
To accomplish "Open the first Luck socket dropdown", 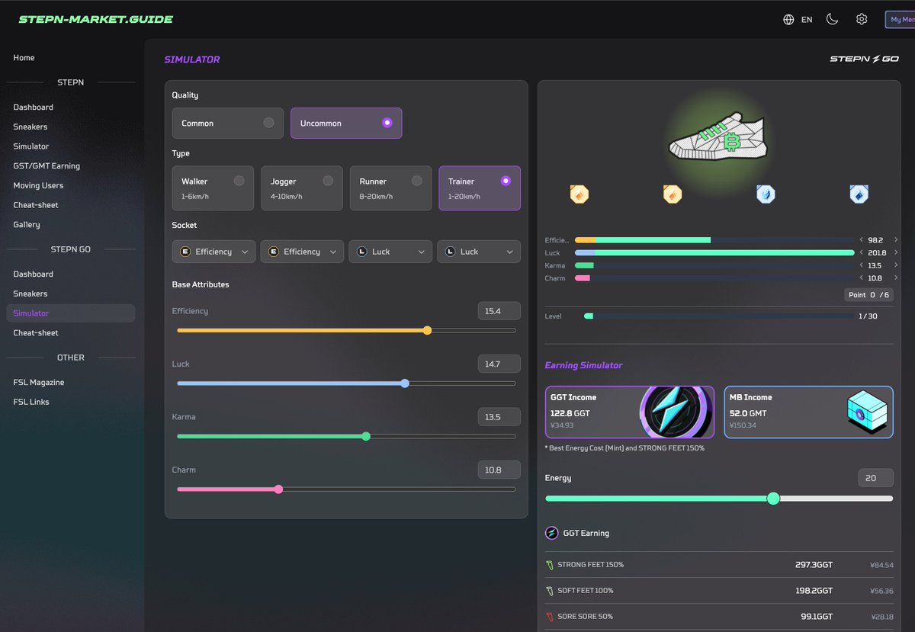I will [390, 252].
